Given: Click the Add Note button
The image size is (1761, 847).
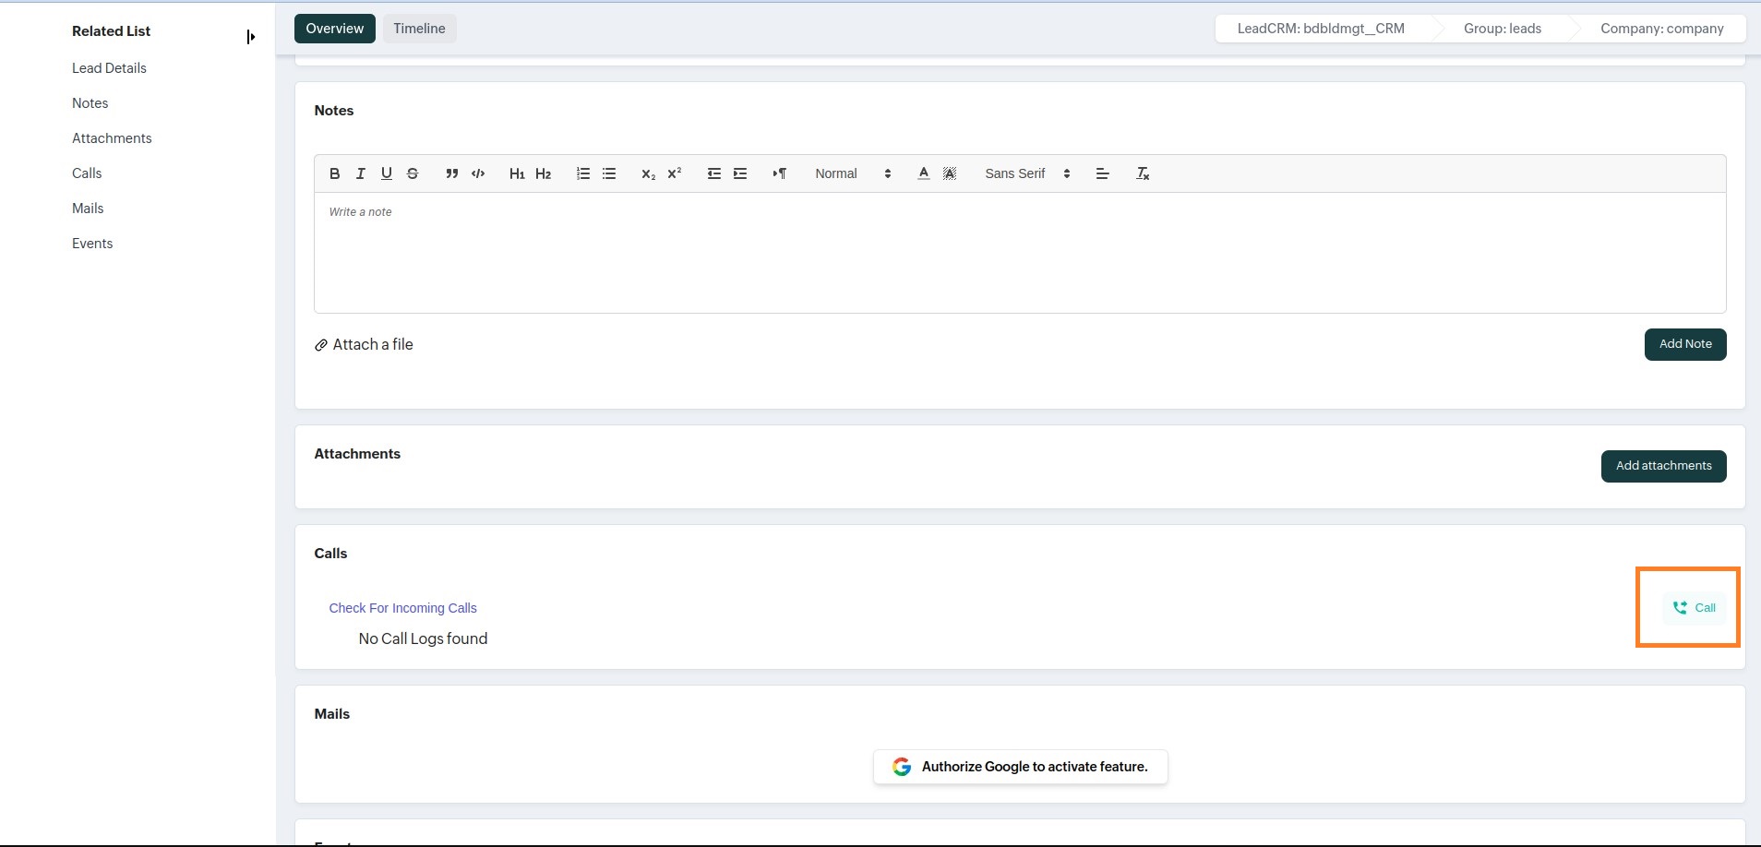Looking at the screenshot, I should click(1685, 344).
